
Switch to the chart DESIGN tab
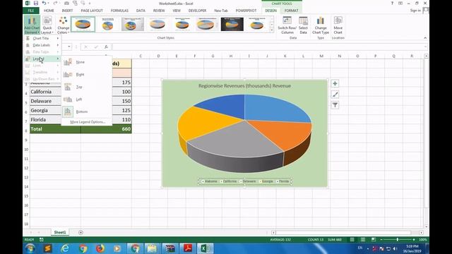coord(270,11)
